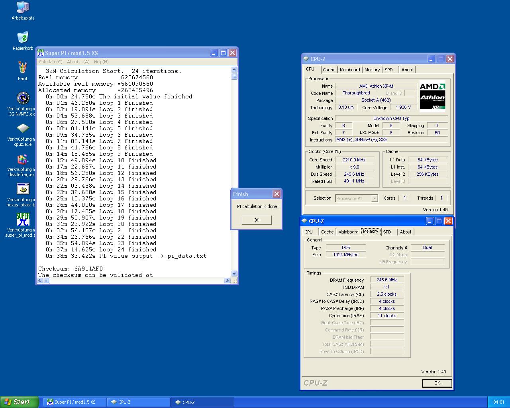510x408 pixels.
Task: Switch to Mainboard tab in upper CPU-Z
Action: point(350,70)
